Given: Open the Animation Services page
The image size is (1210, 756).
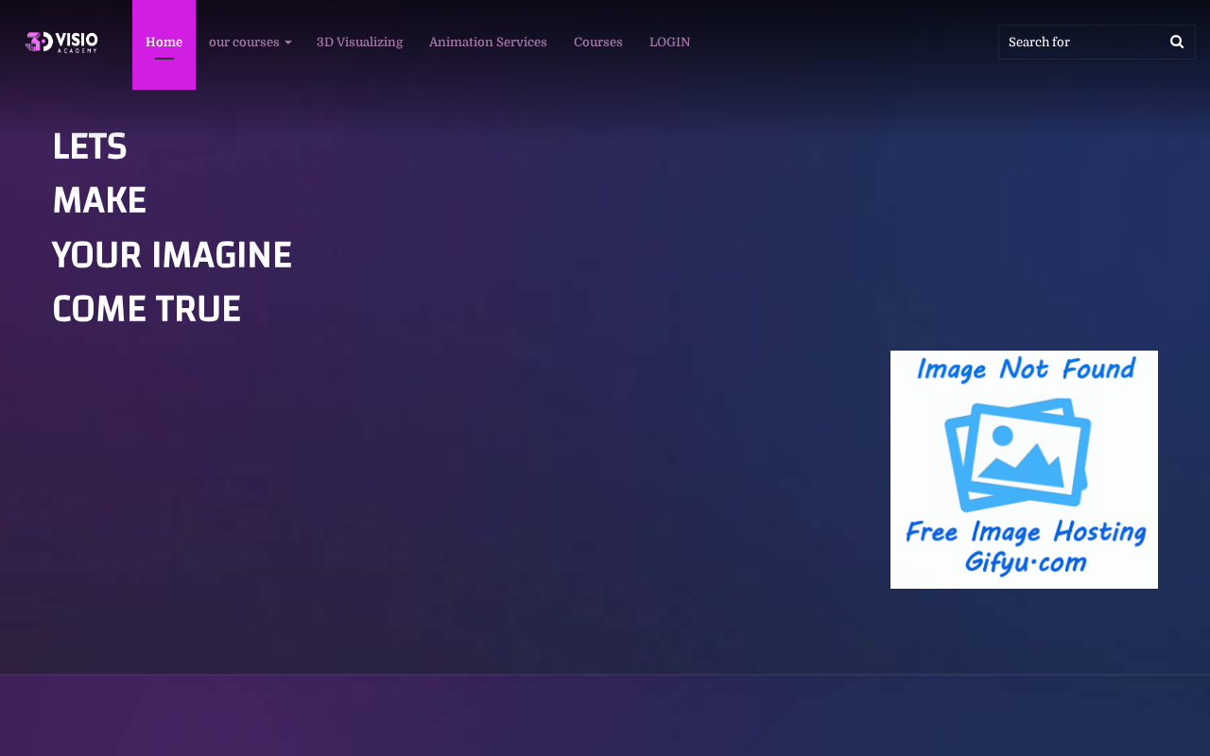Looking at the screenshot, I should pyautogui.click(x=488, y=43).
